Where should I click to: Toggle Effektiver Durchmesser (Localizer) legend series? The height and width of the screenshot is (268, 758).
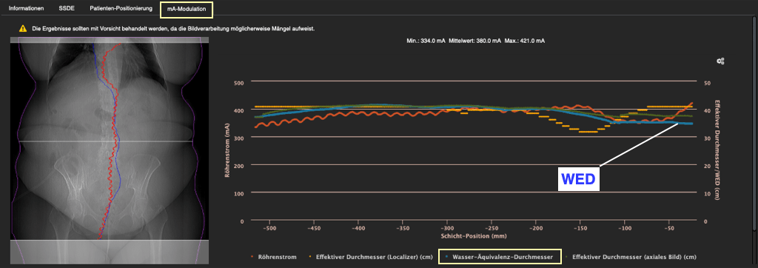click(x=372, y=257)
